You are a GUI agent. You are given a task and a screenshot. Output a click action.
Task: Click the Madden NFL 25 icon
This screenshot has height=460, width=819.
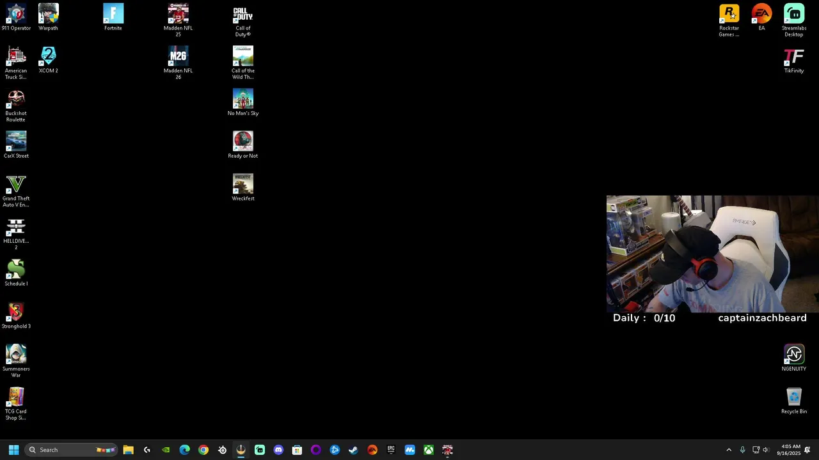(x=179, y=20)
